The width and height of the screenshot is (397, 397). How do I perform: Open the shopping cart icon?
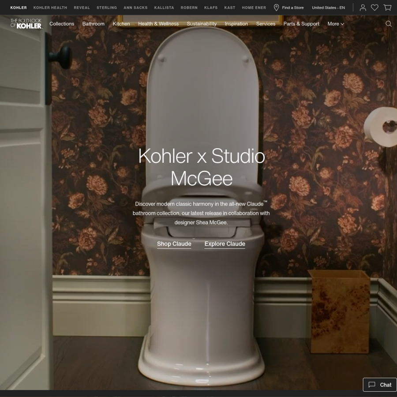click(x=387, y=7)
